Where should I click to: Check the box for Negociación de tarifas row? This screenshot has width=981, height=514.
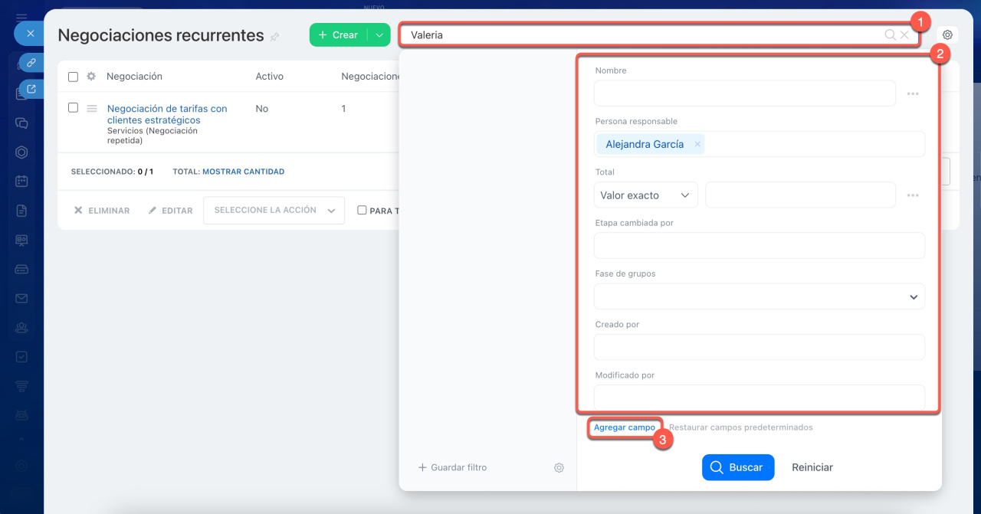pos(74,108)
